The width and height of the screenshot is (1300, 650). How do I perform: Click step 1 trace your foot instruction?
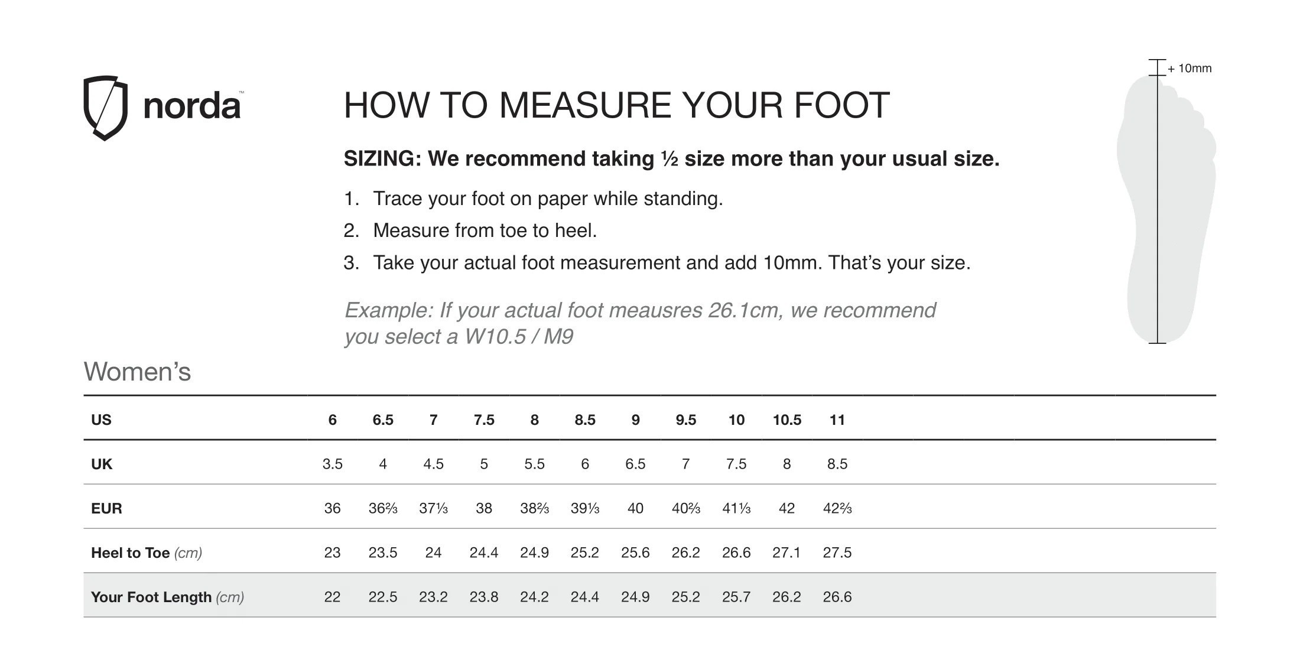[x=533, y=199]
